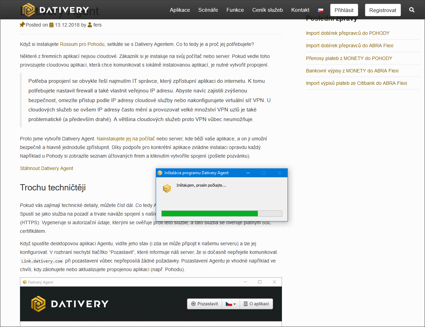Viewport: 425px width, 327px height.
Task: Click the pin icon before Posted on
Action: click(22, 25)
